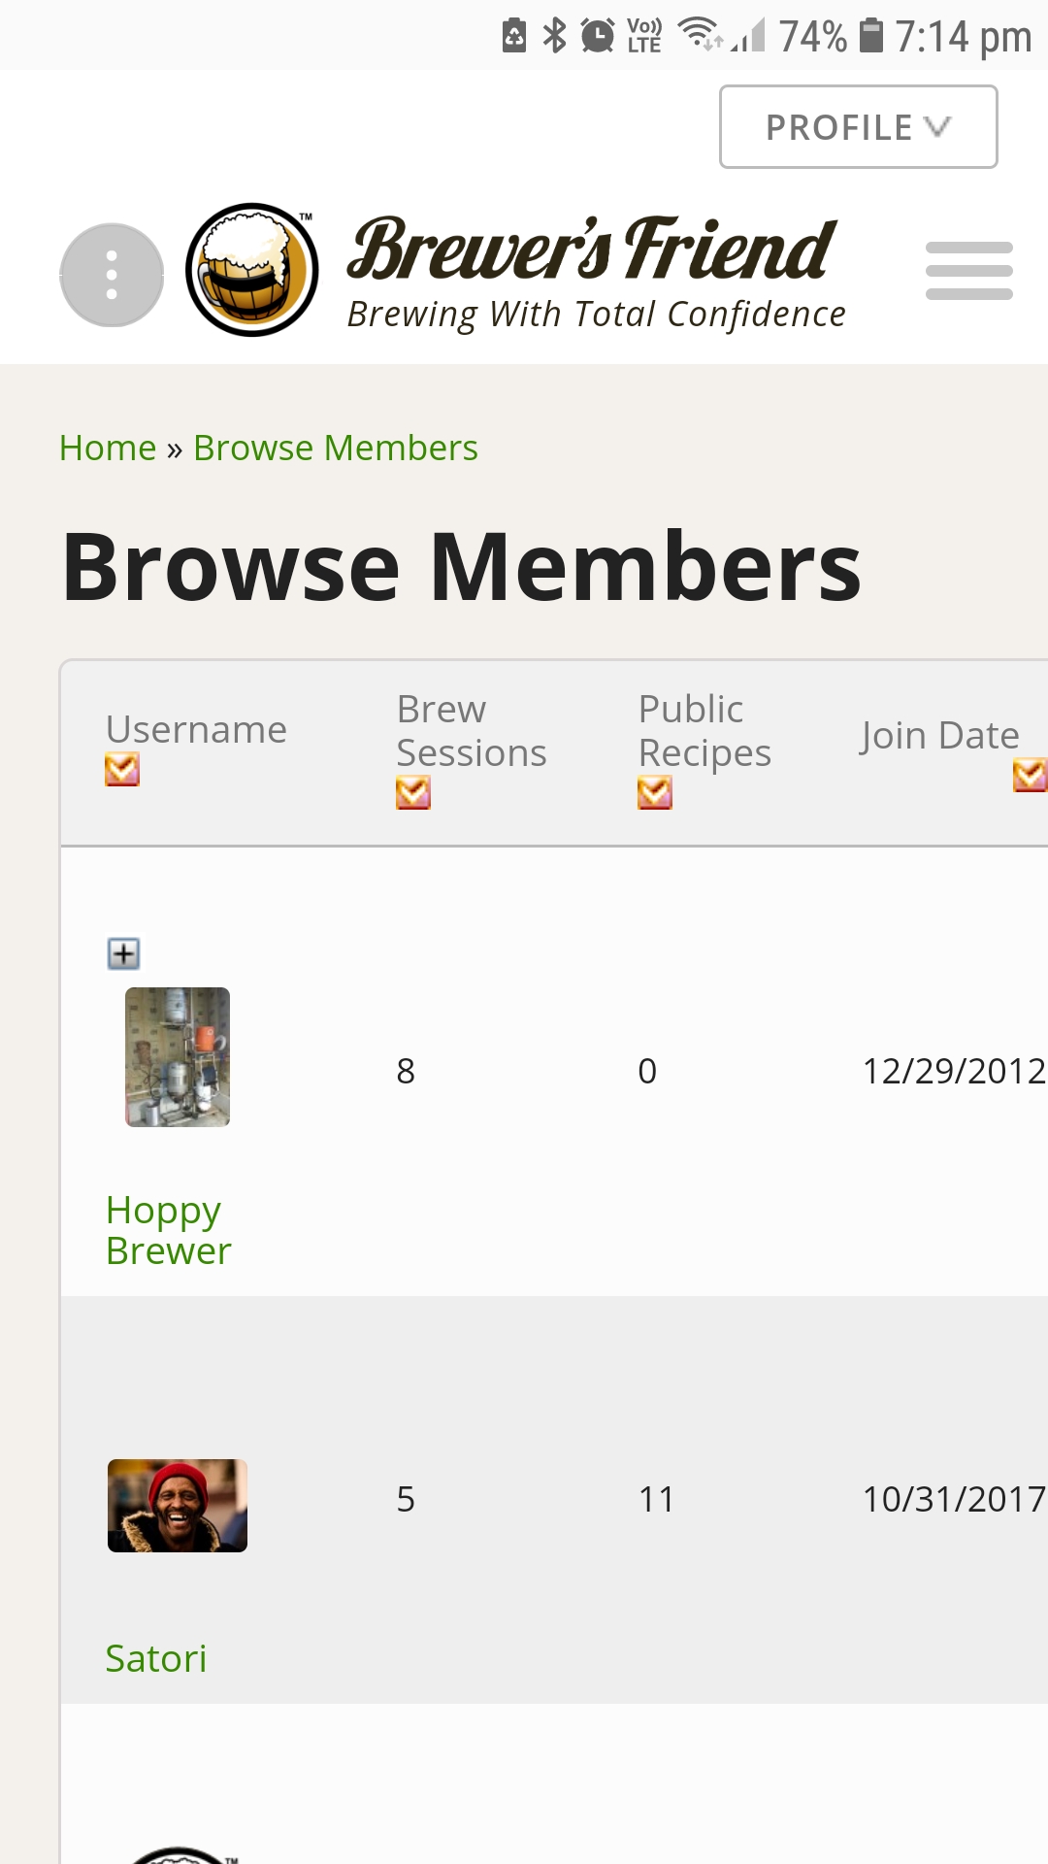
Task: Tap the three-dot options circle button
Action: [112, 275]
